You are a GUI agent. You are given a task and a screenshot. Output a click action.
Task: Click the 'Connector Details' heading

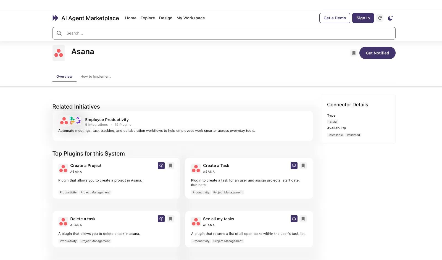coord(348,105)
